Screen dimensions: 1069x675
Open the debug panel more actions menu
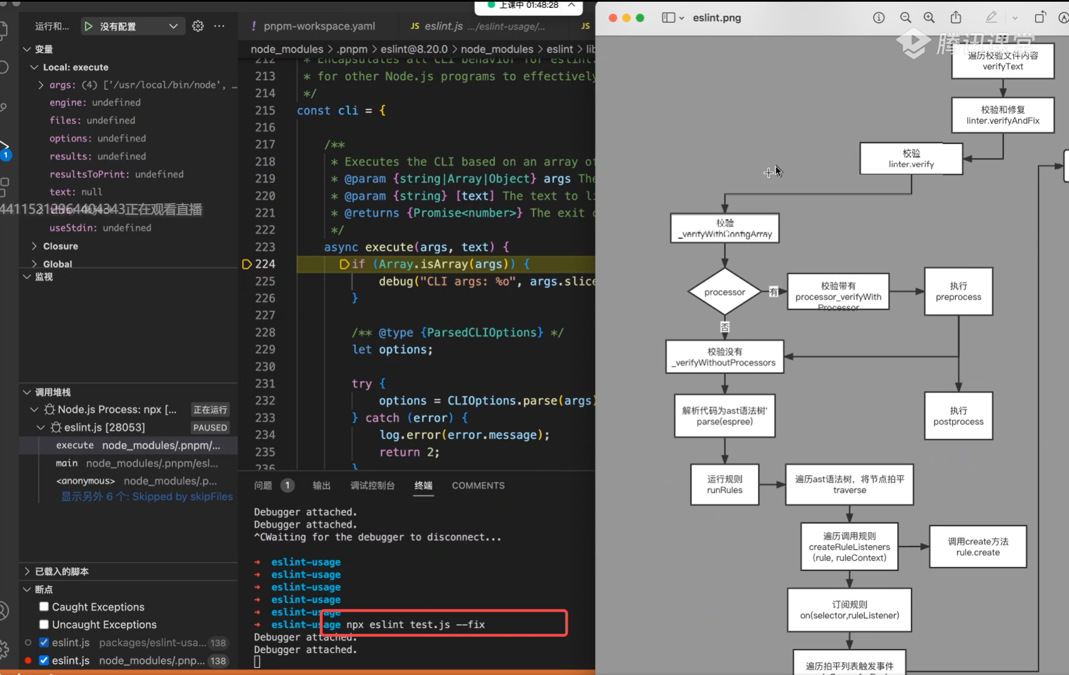(x=220, y=26)
